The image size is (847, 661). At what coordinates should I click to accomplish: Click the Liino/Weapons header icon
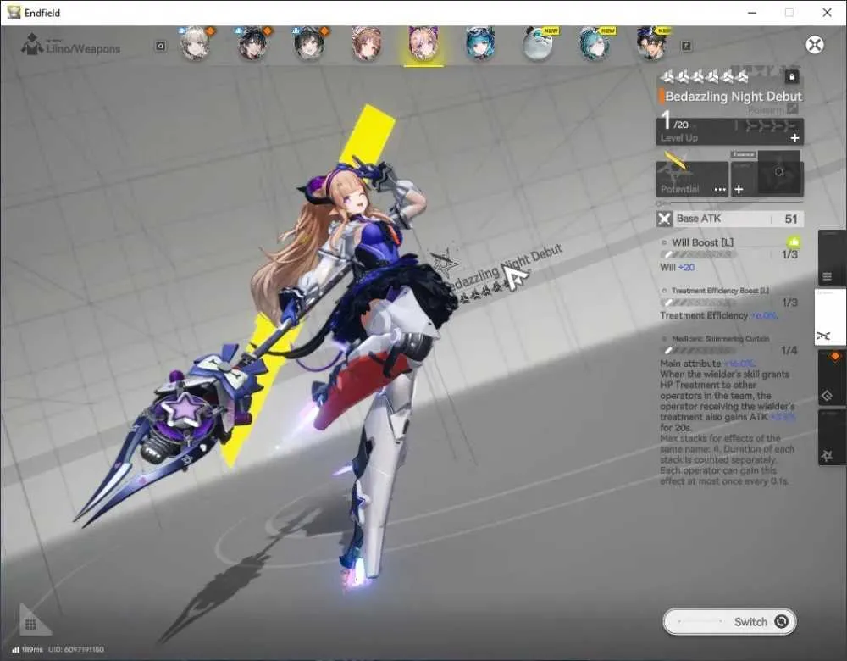click(32, 44)
